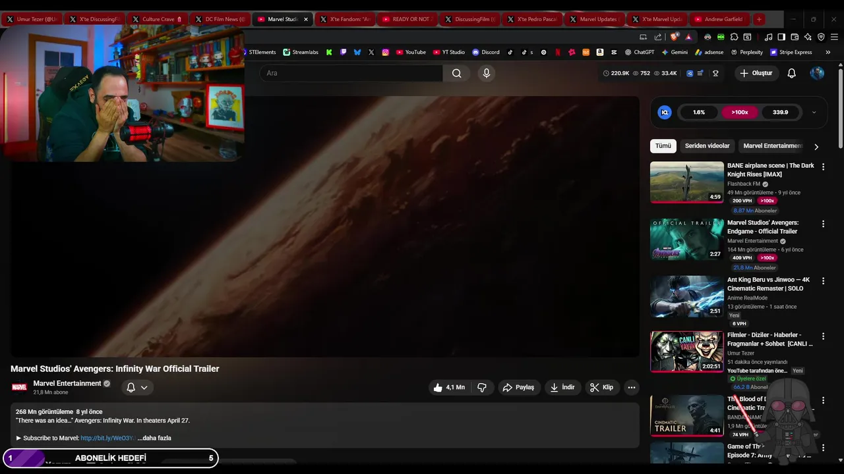
Task: Open Stripe Express bookmark
Action: pos(791,52)
